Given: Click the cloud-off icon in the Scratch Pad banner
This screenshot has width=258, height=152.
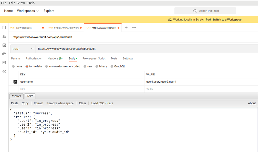Looking at the screenshot, I should point(170,19).
